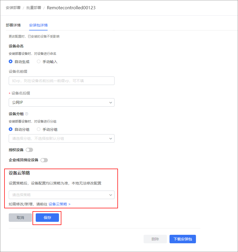238x252 pixels.
Task: Click the chevron arrow in group selection dropdown
Action: click(111, 138)
